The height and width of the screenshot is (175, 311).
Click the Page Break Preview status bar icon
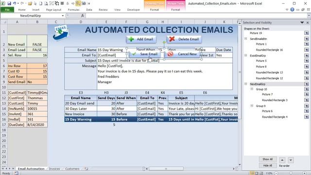[261, 173]
